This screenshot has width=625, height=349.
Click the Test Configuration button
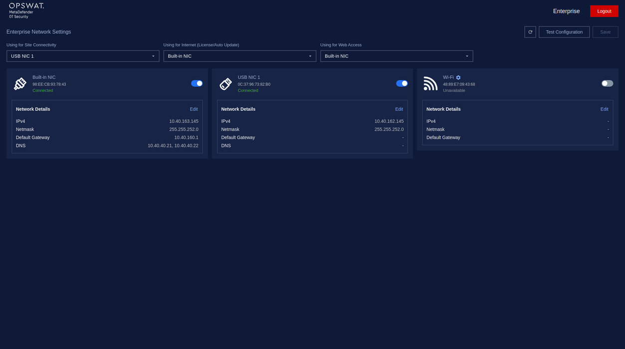click(x=564, y=32)
